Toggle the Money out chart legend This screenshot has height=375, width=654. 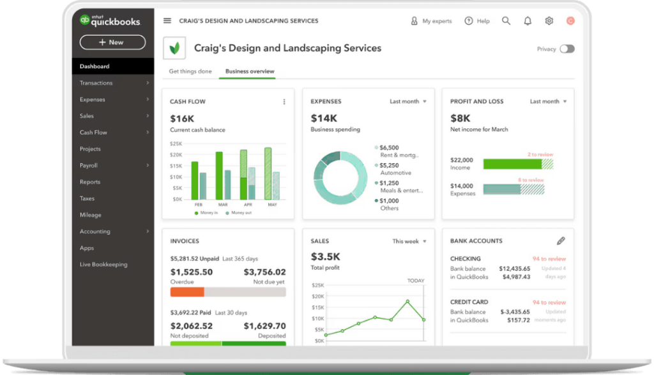240,212
